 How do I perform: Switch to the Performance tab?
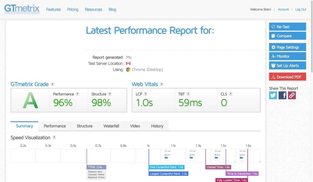coord(55,126)
